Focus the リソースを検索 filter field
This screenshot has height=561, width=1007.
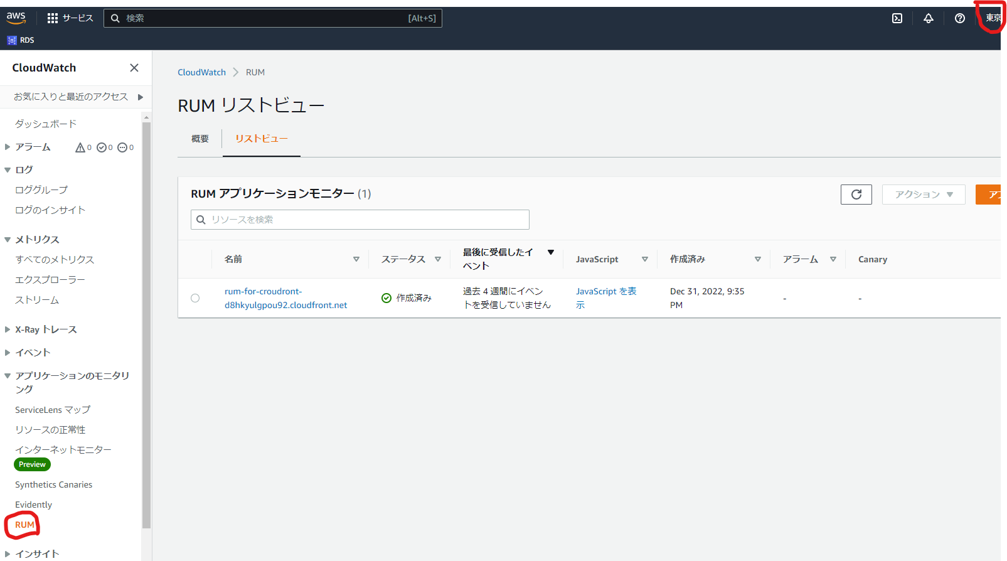[360, 220]
